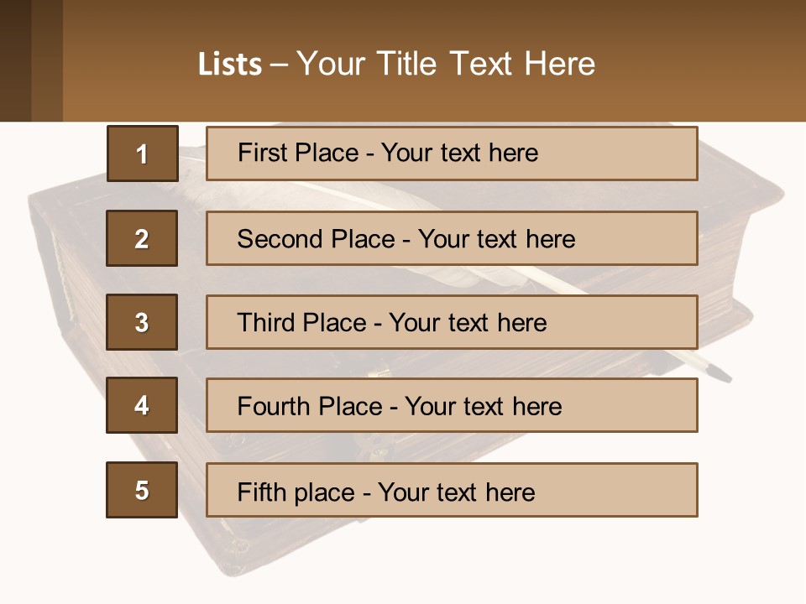Click the number 2 box
806x604 pixels.
pos(142,238)
